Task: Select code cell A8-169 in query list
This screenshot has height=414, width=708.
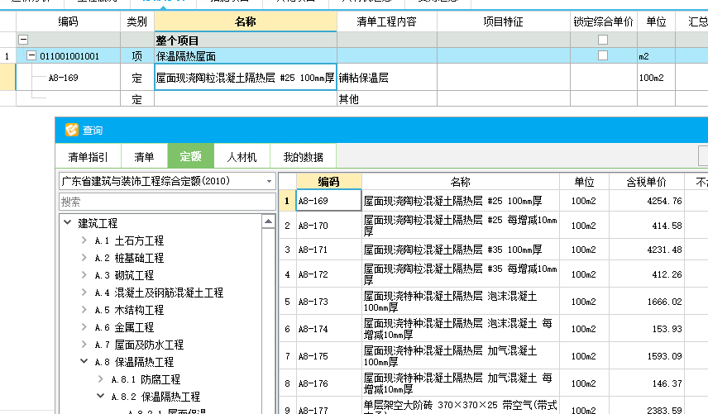Action: click(328, 201)
